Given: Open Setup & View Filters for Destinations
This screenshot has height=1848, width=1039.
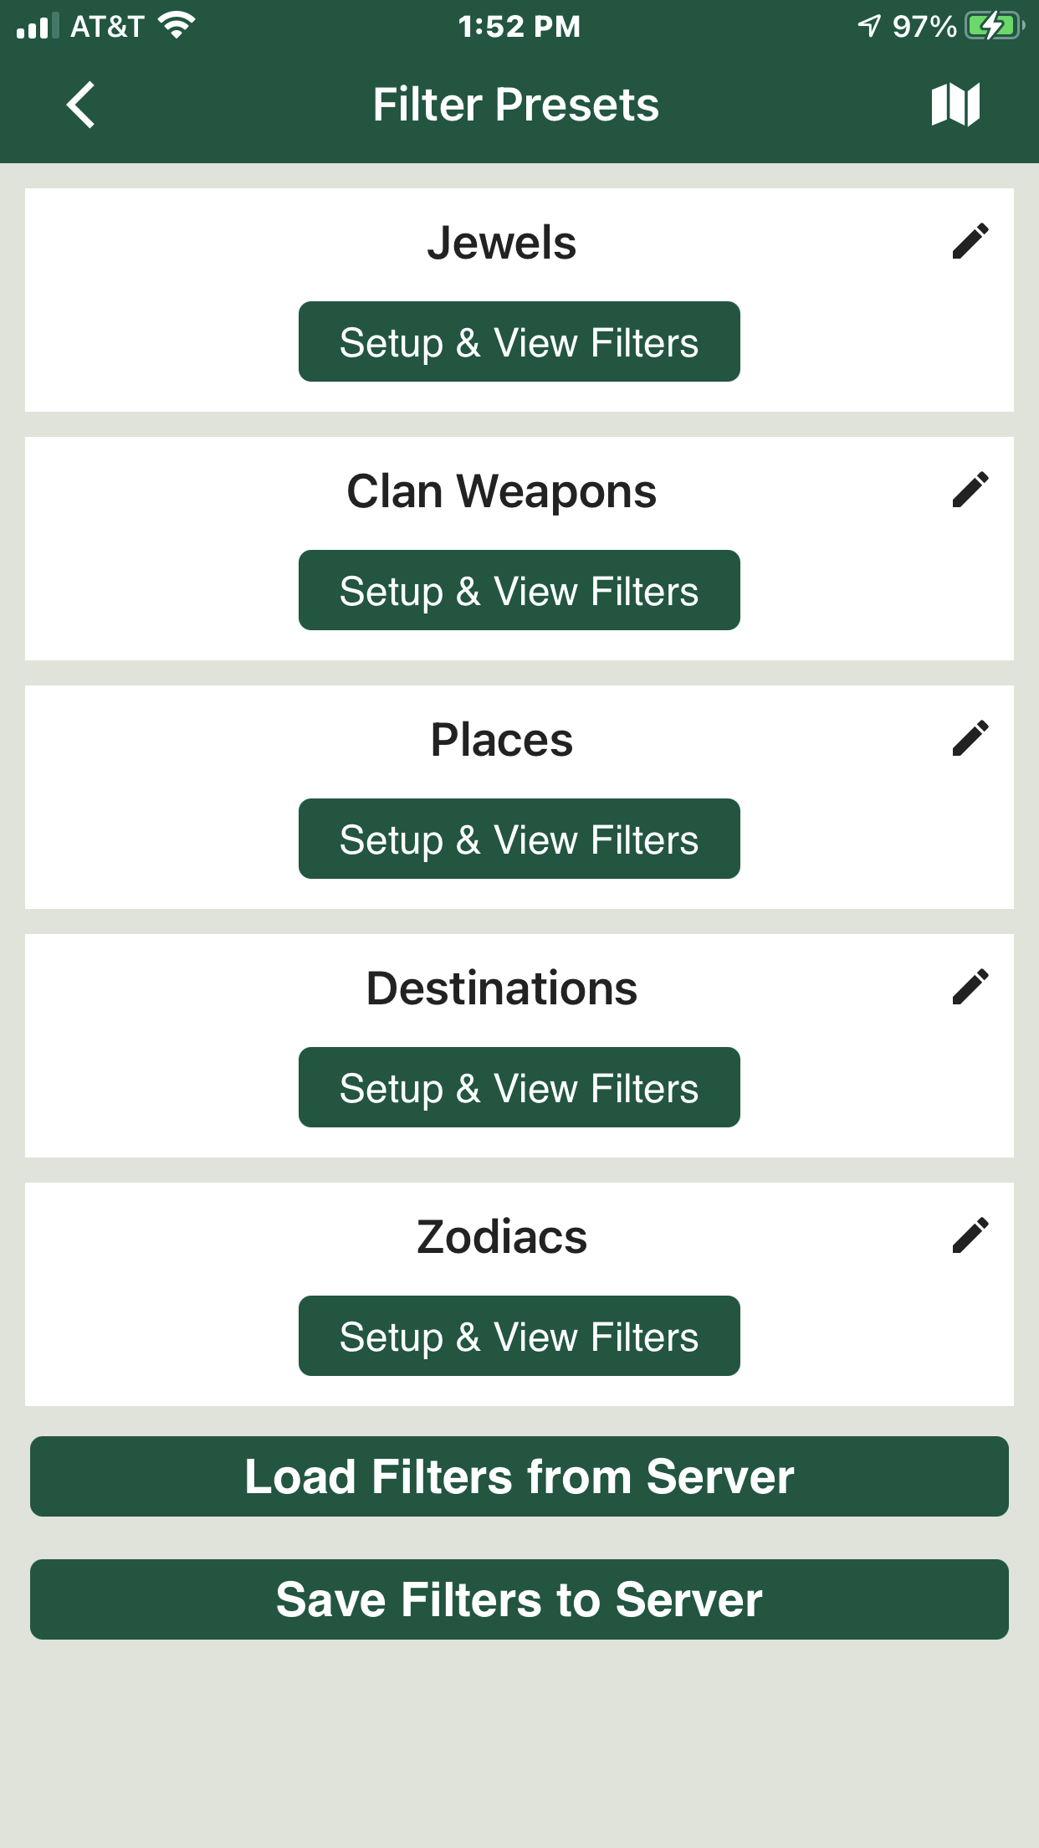Looking at the screenshot, I should [519, 1087].
